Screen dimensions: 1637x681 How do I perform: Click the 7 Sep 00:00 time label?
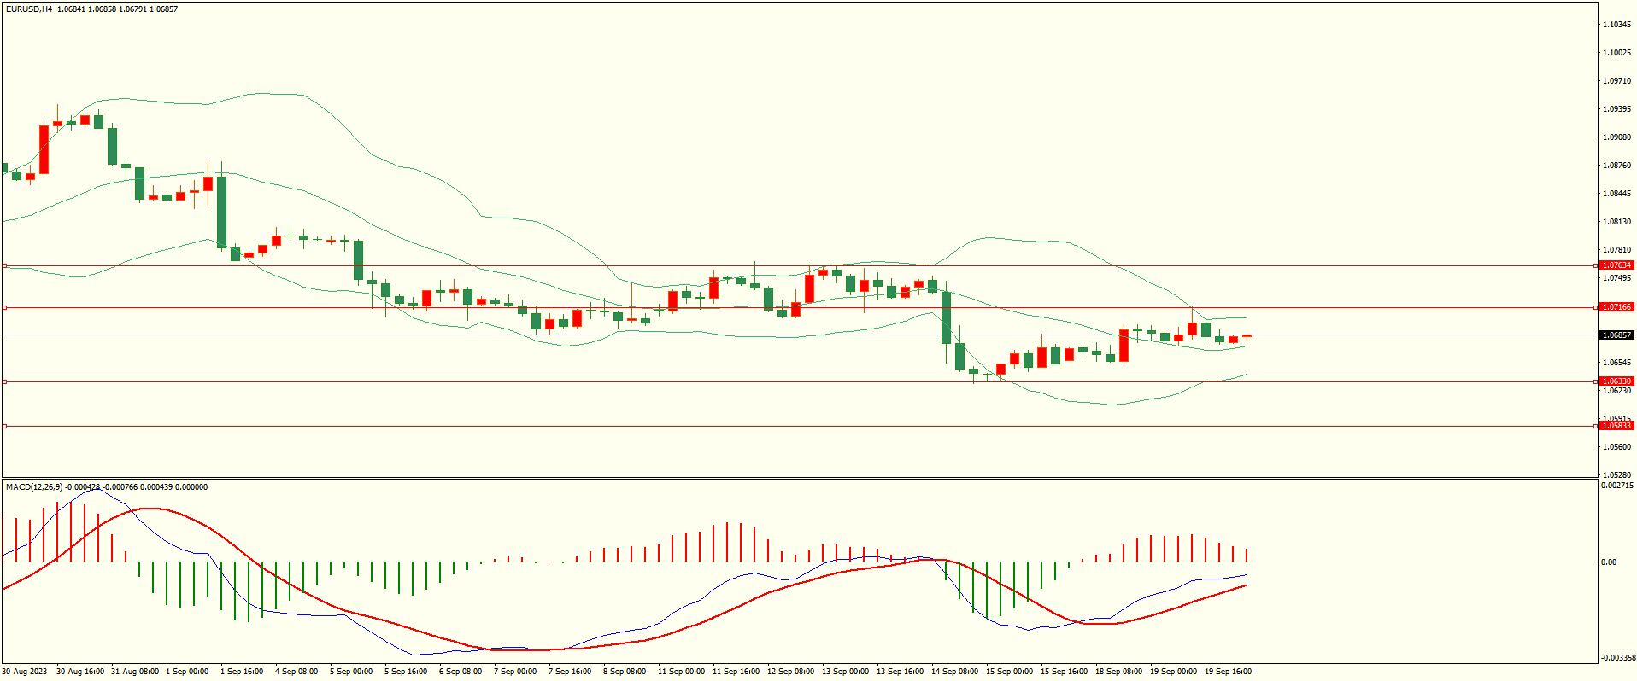click(x=515, y=672)
